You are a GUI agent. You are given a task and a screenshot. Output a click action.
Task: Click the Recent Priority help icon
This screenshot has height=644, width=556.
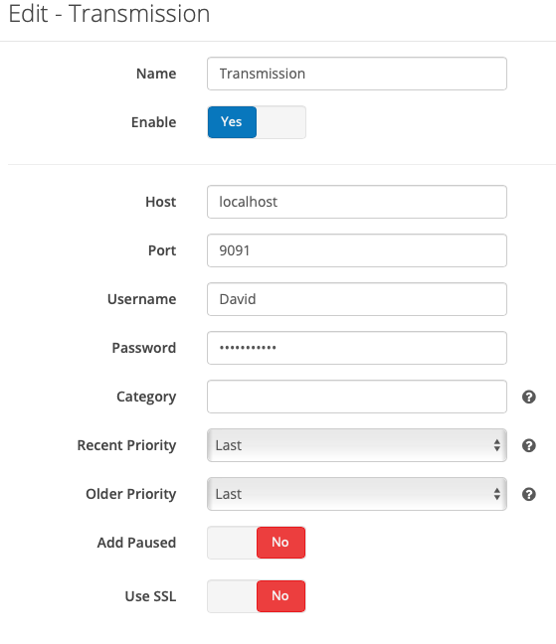(528, 445)
